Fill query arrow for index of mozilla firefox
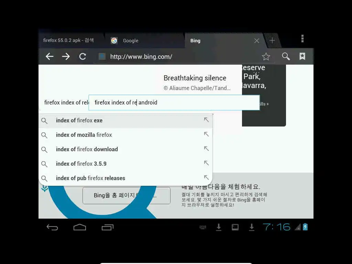This screenshot has height=264, width=352. 206,134
